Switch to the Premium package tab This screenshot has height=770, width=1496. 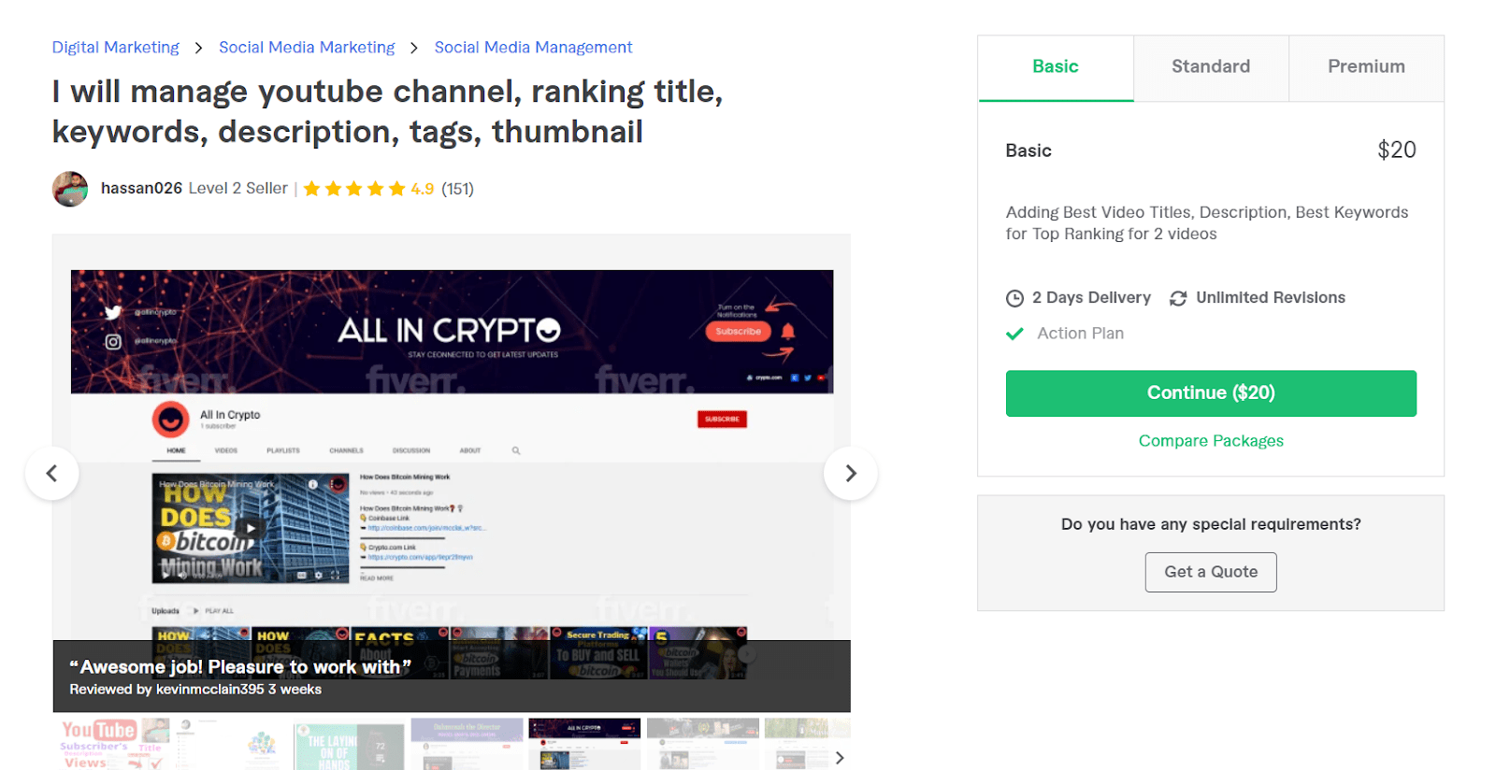tap(1366, 67)
